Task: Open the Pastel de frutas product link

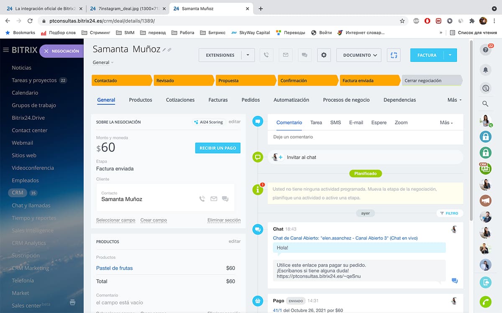Action: (114, 268)
